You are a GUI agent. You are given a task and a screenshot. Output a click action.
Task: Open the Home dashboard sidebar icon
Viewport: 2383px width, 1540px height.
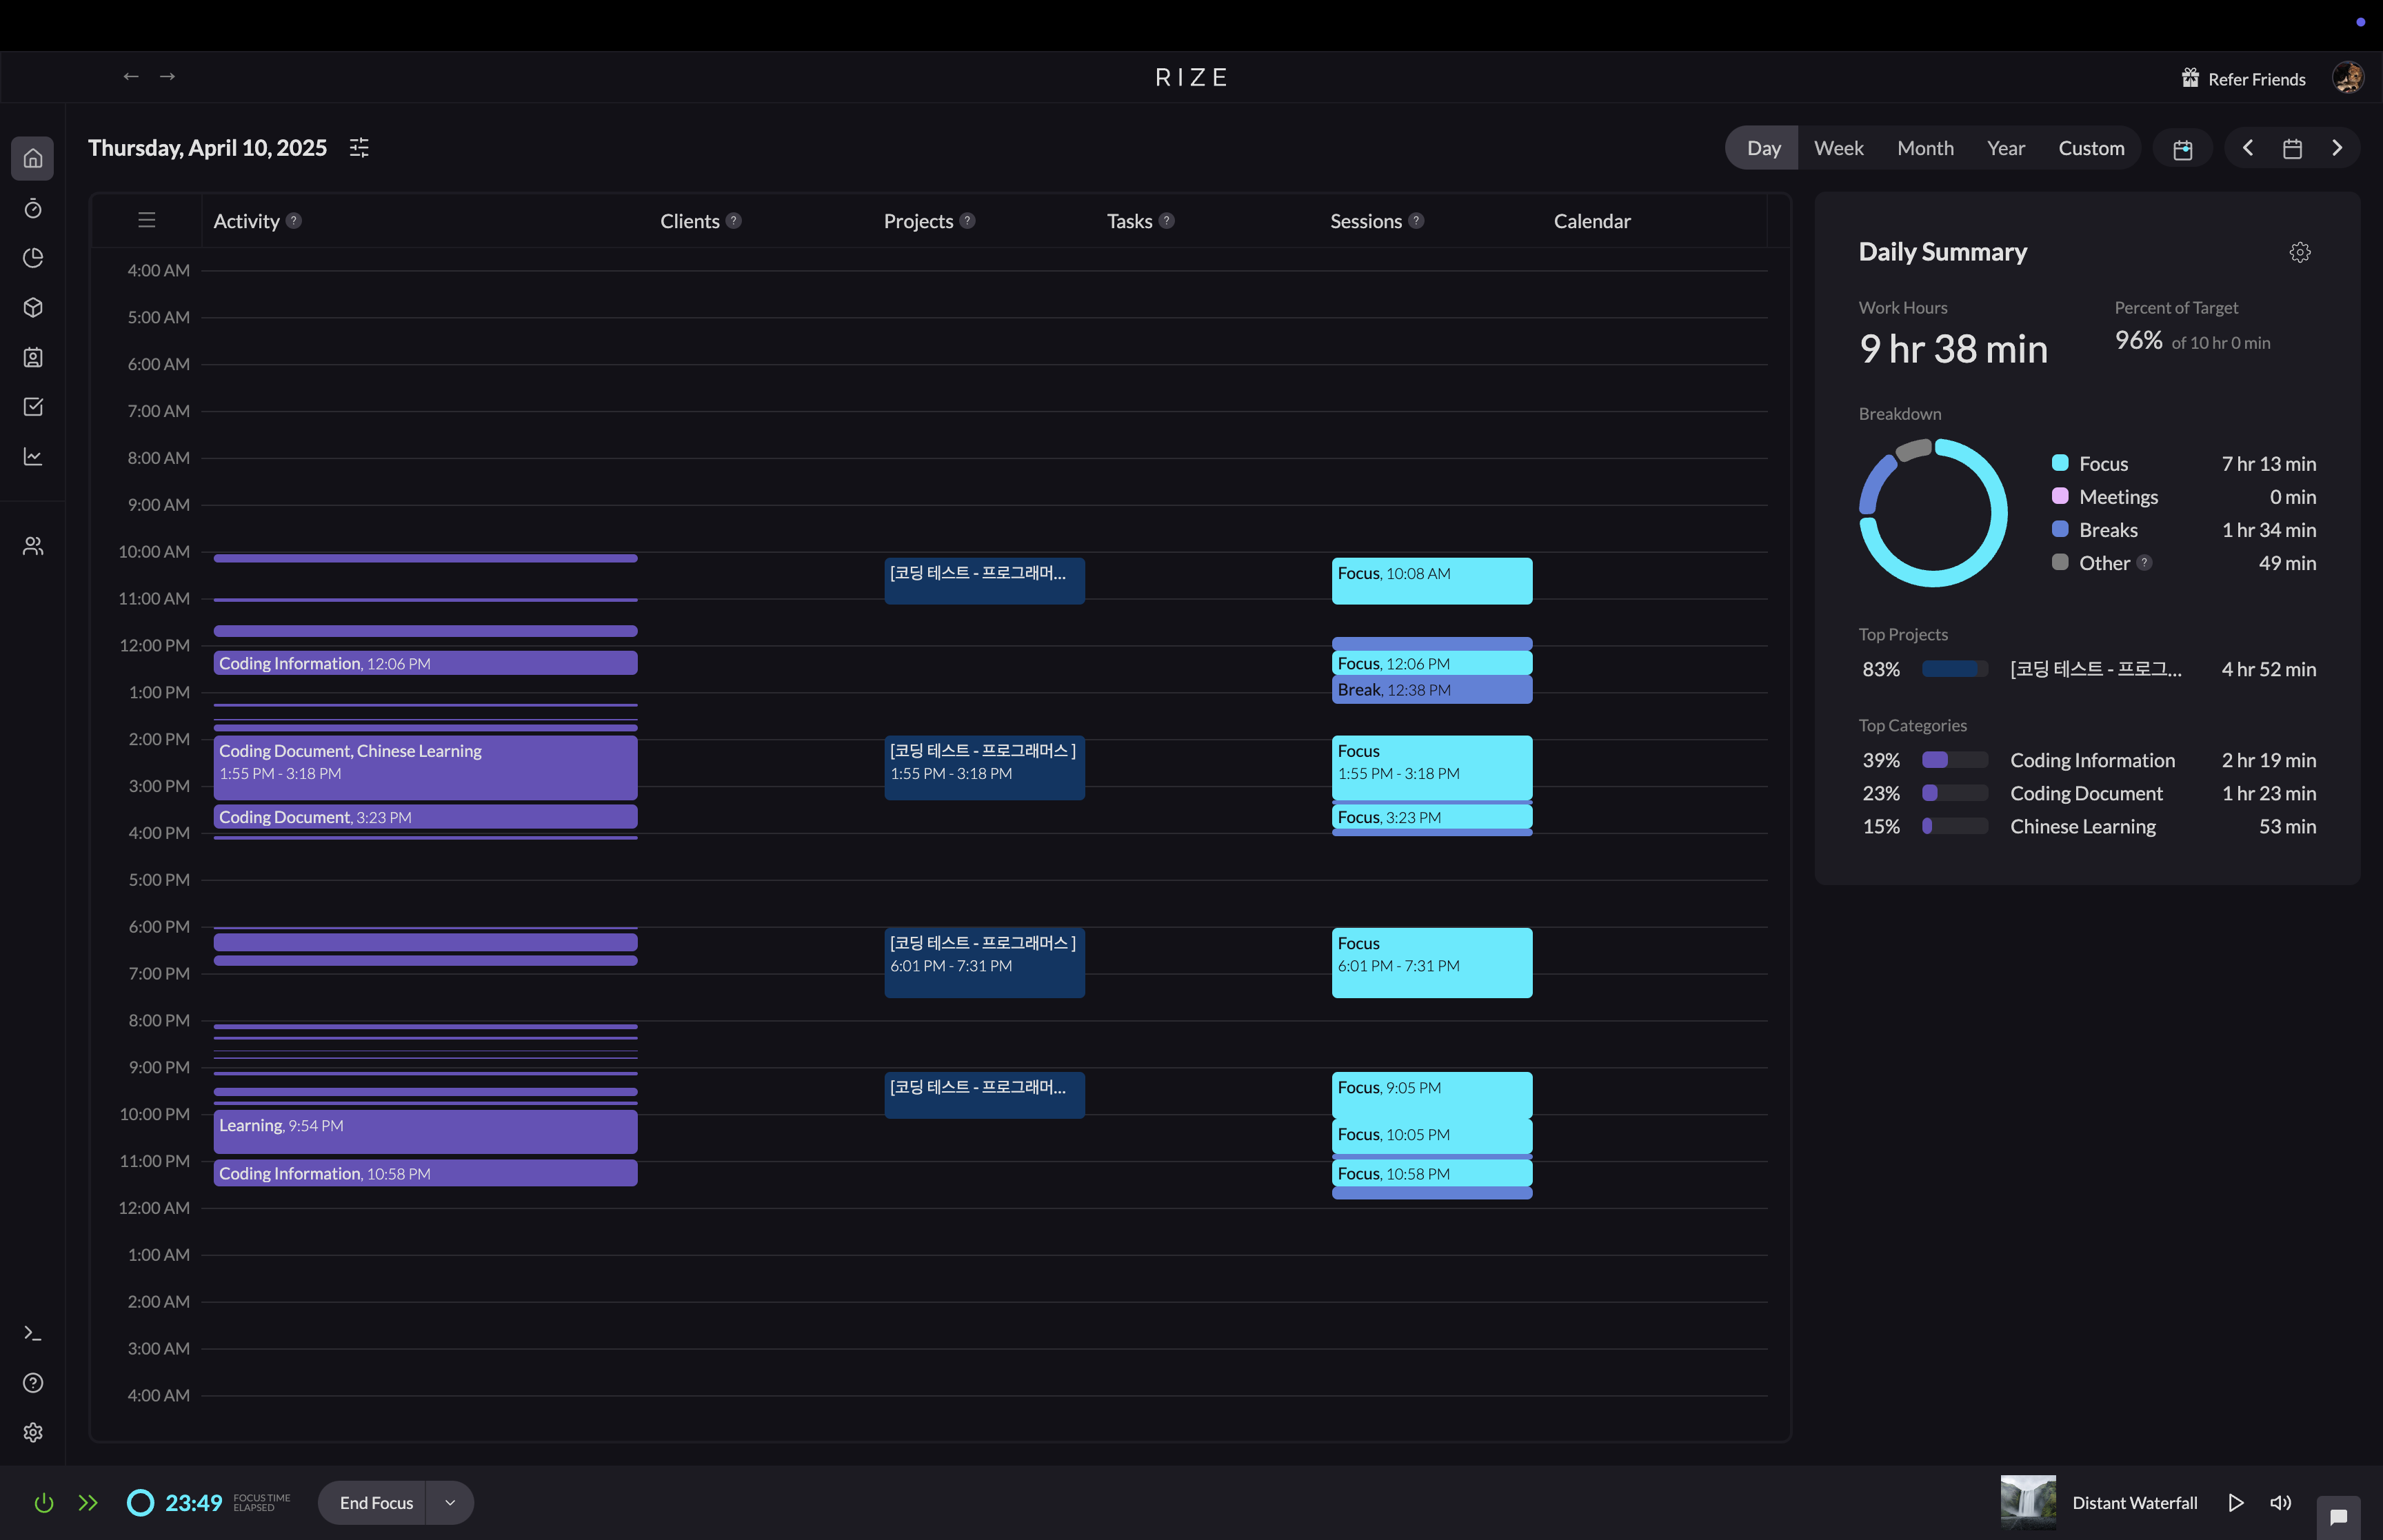[33, 158]
